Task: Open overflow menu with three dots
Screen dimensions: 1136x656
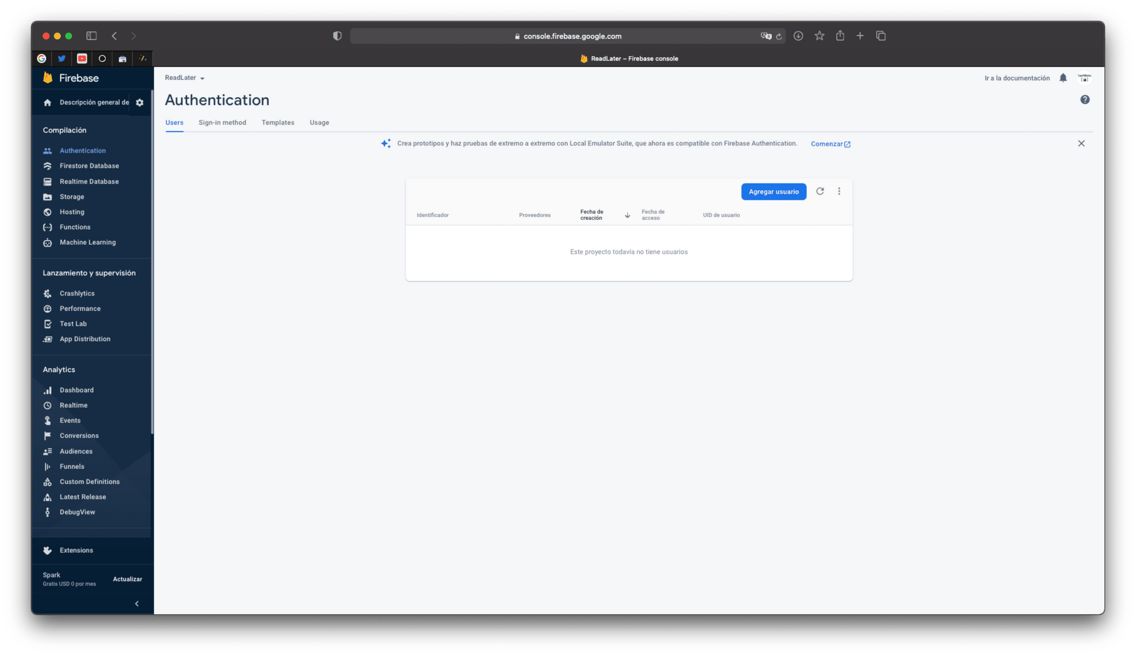Action: click(x=838, y=191)
